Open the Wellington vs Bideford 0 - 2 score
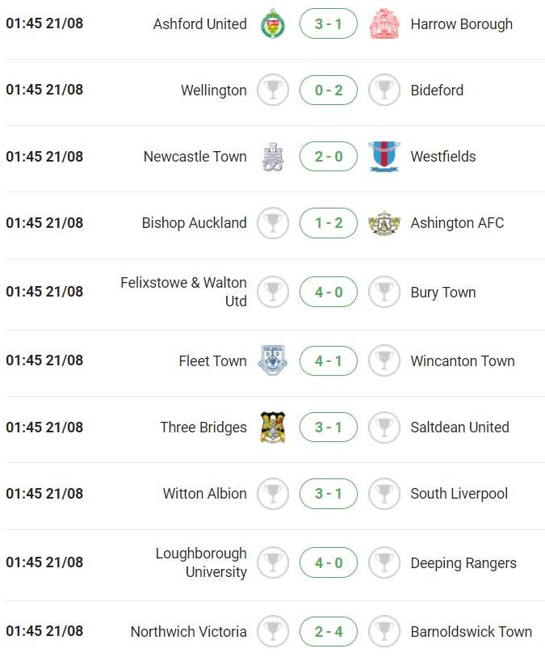This screenshot has width=545, height=657. coord(329,91)
